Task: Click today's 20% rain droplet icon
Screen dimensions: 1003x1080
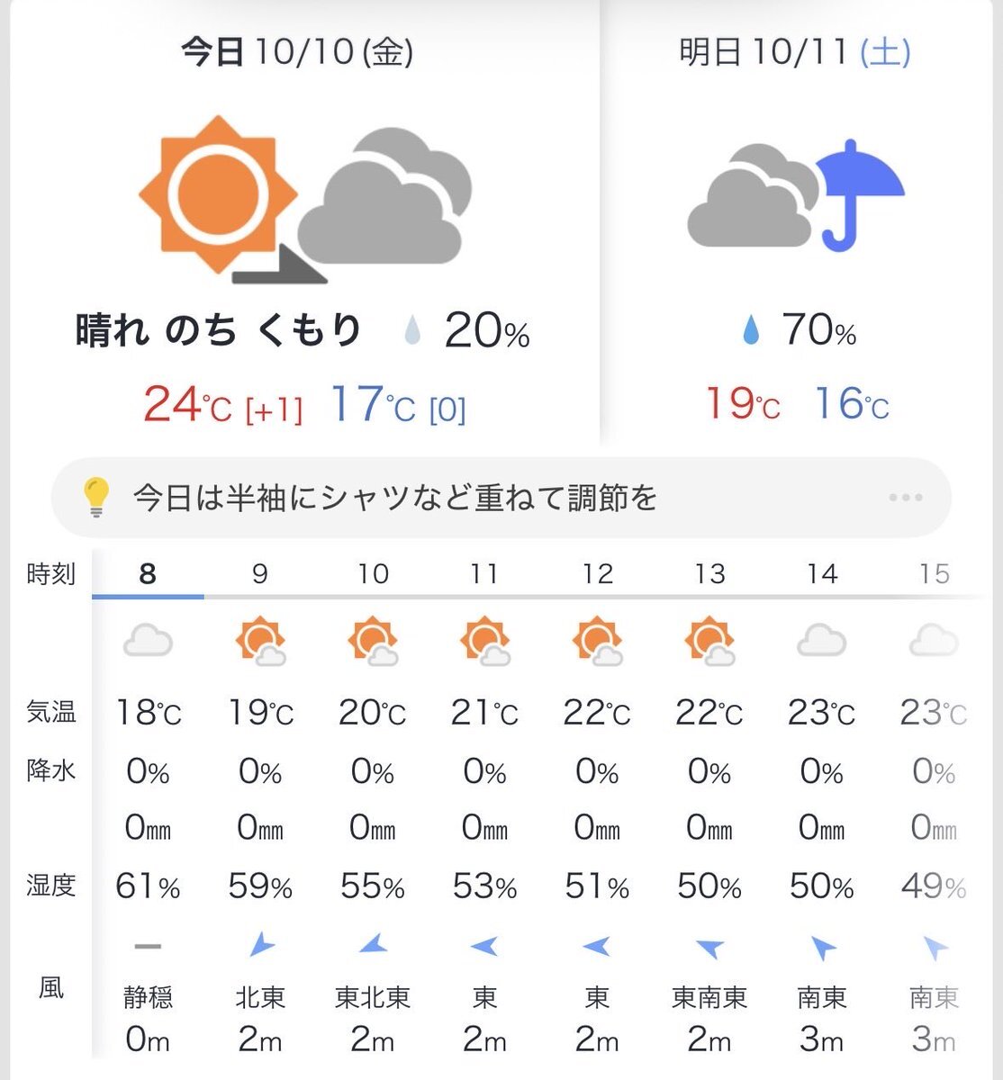Action: tap(412, 331)
